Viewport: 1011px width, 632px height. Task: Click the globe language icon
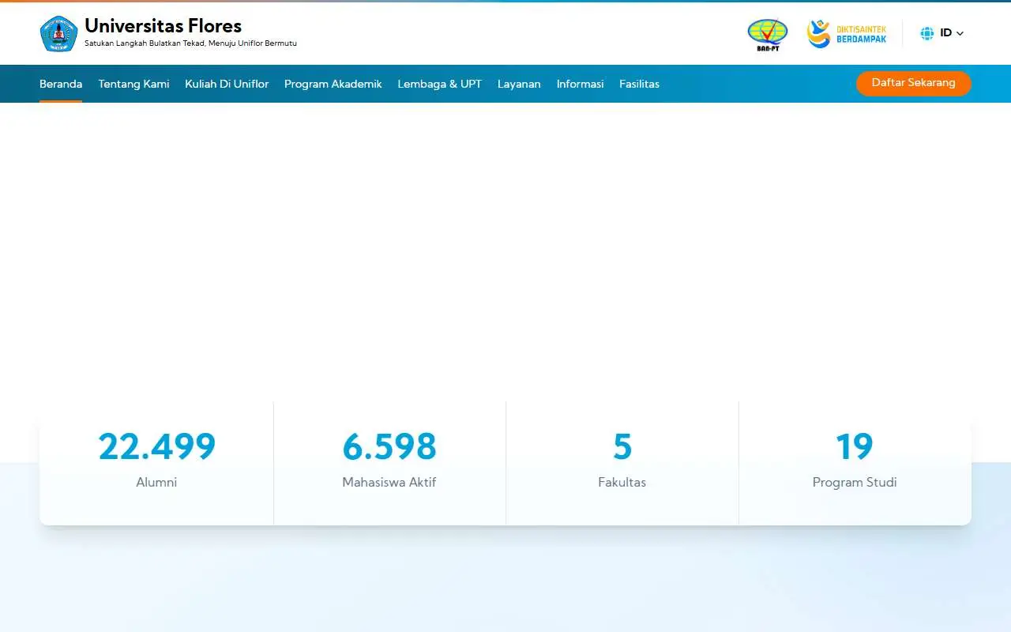(x=927, y=33)
